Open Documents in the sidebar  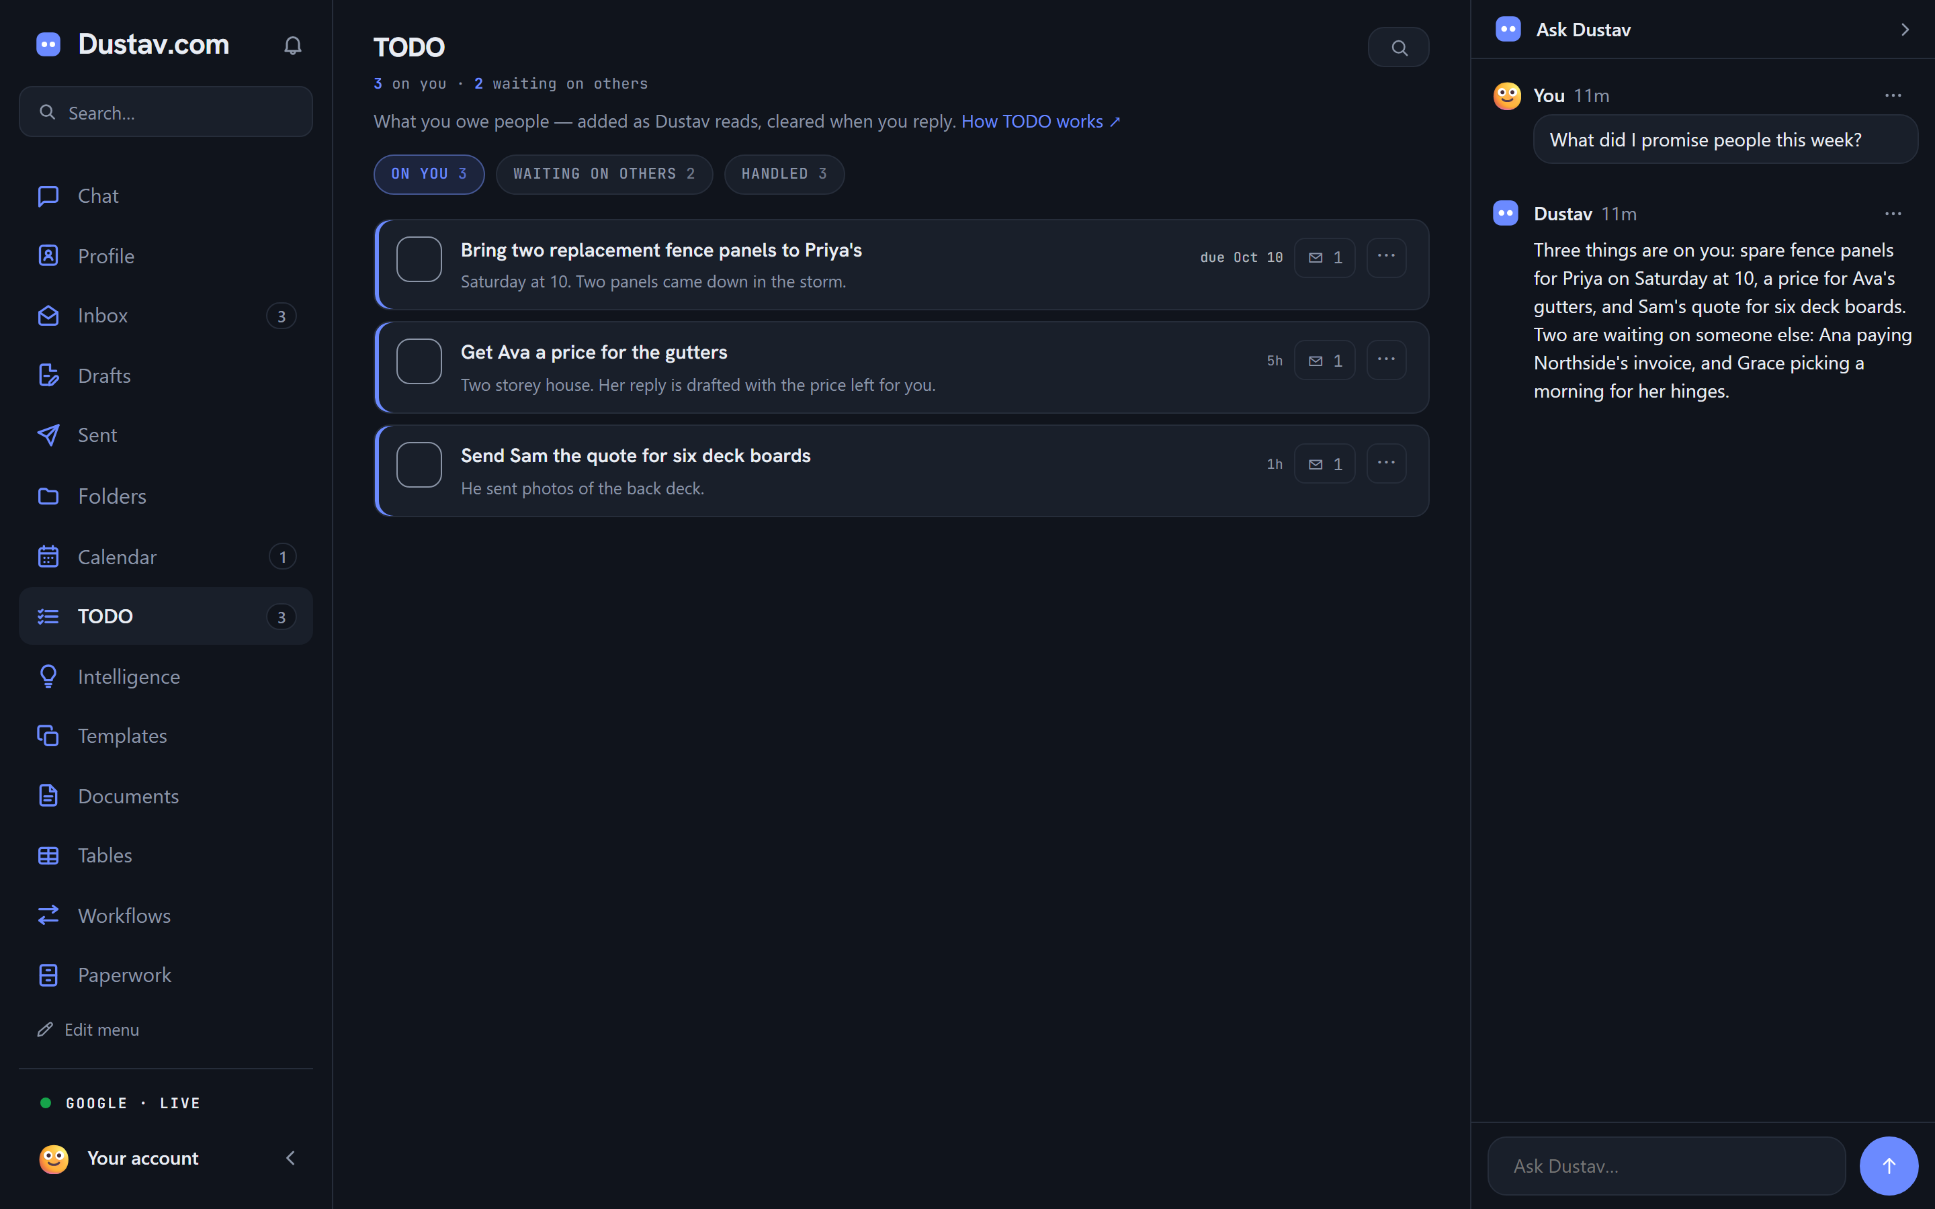(x=165, y=796)
